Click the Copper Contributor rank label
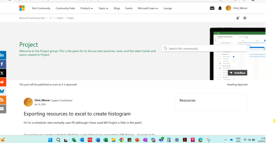This screenshot has width=275, height=143. click(x=62, y=100)
